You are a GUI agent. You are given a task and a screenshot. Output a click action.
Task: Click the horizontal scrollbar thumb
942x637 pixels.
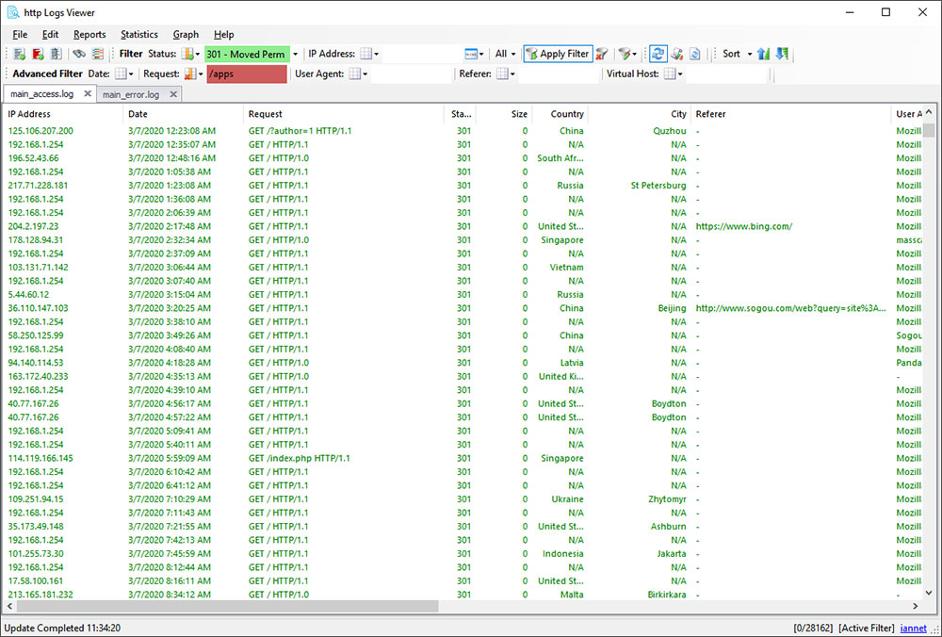pyautogui.click(x=228, y=606)
